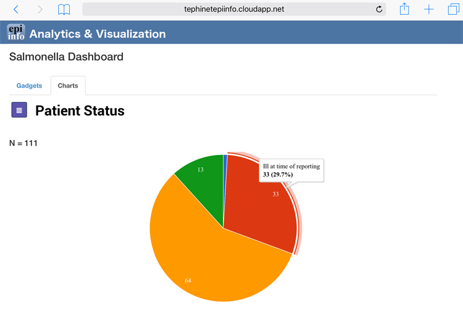Open the Patient Status gadget menu icon

pos(19,110)
